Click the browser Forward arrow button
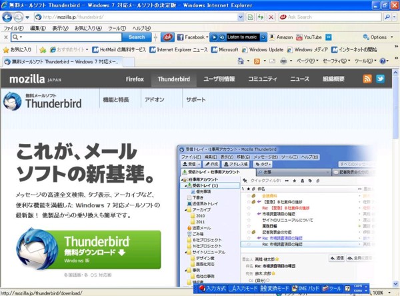The height and width of the screenshot is (296, 400). coord(18,17)
